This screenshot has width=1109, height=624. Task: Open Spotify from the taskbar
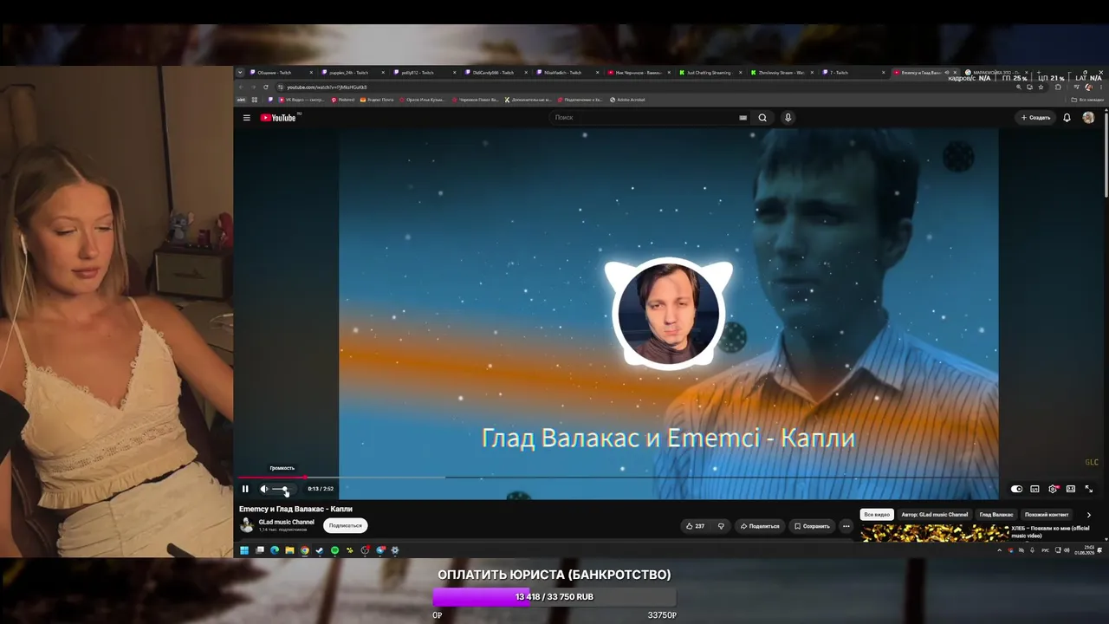pos(334,550)
